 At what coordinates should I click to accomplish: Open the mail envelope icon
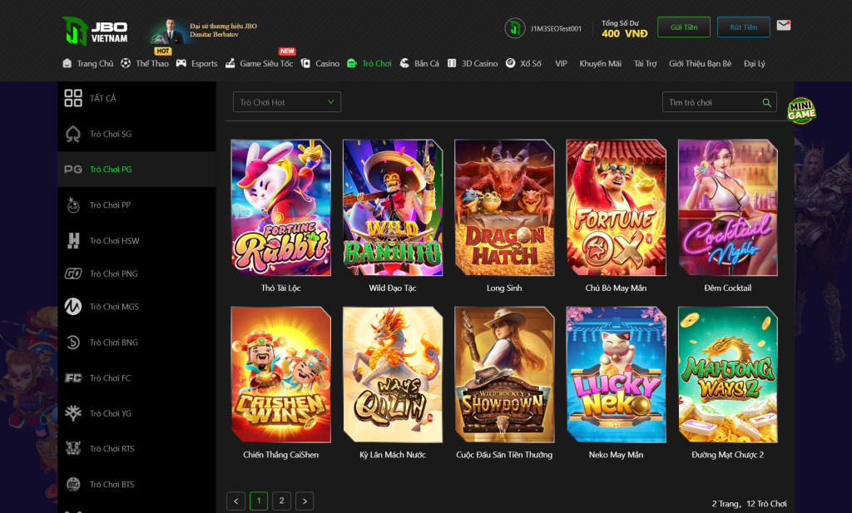click(784, 26)
